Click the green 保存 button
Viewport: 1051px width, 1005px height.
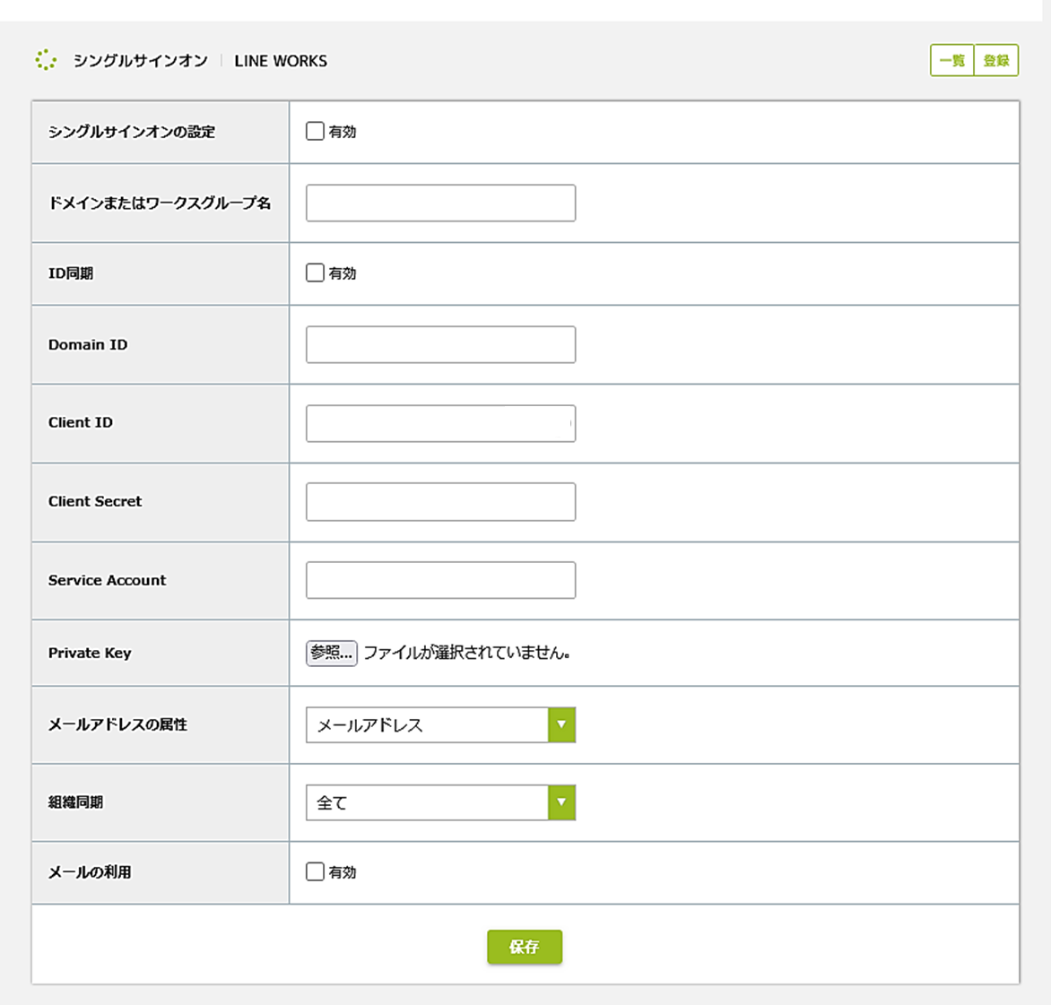coord(525,946)
